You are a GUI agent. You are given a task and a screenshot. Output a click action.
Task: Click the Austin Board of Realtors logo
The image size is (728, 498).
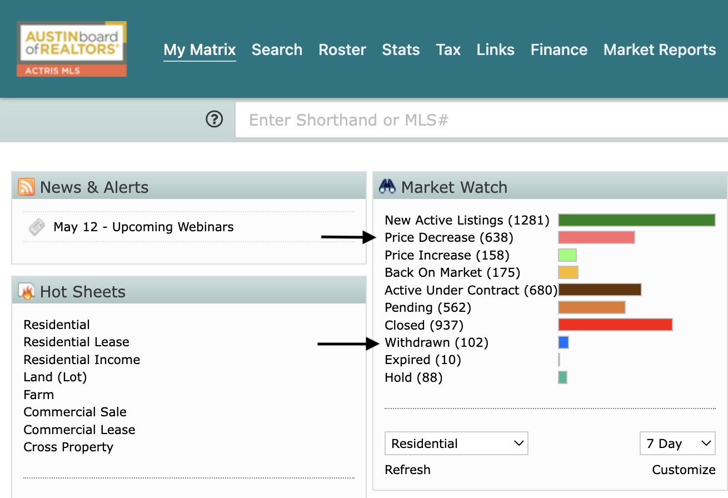pyautogui.click(x=72, y=49)
